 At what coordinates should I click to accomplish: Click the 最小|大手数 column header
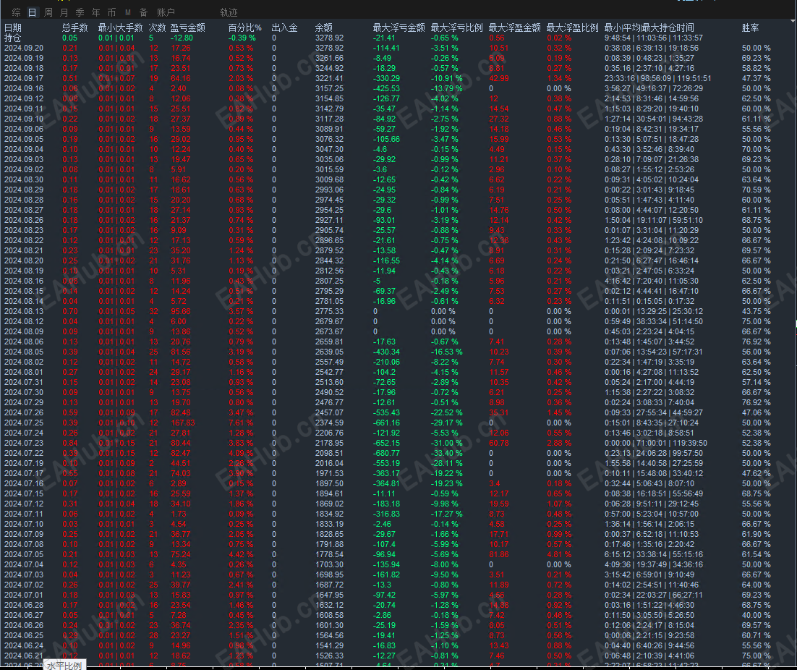click(x=121, y=28)
